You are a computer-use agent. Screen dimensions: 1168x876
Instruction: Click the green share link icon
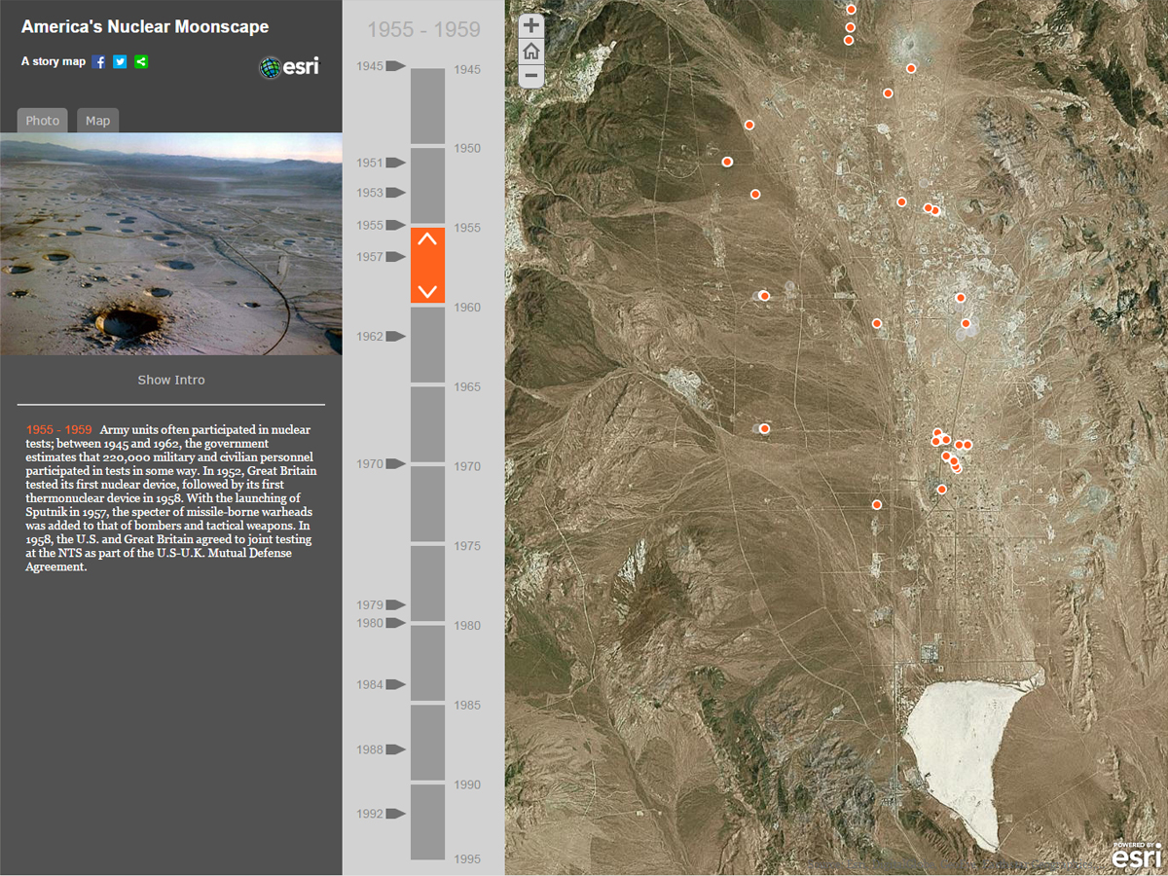coord(141,62)
